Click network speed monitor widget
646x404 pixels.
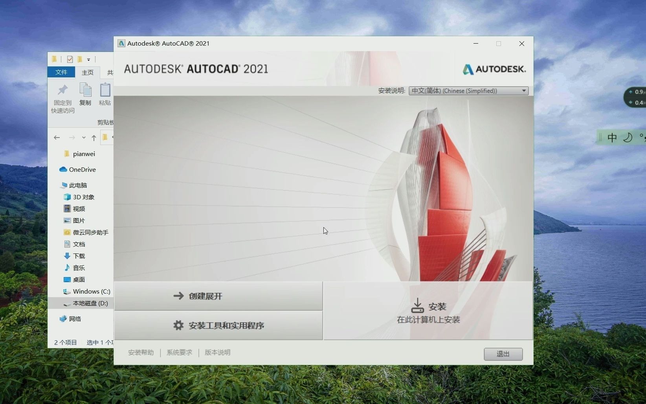[x=635, y=97]
